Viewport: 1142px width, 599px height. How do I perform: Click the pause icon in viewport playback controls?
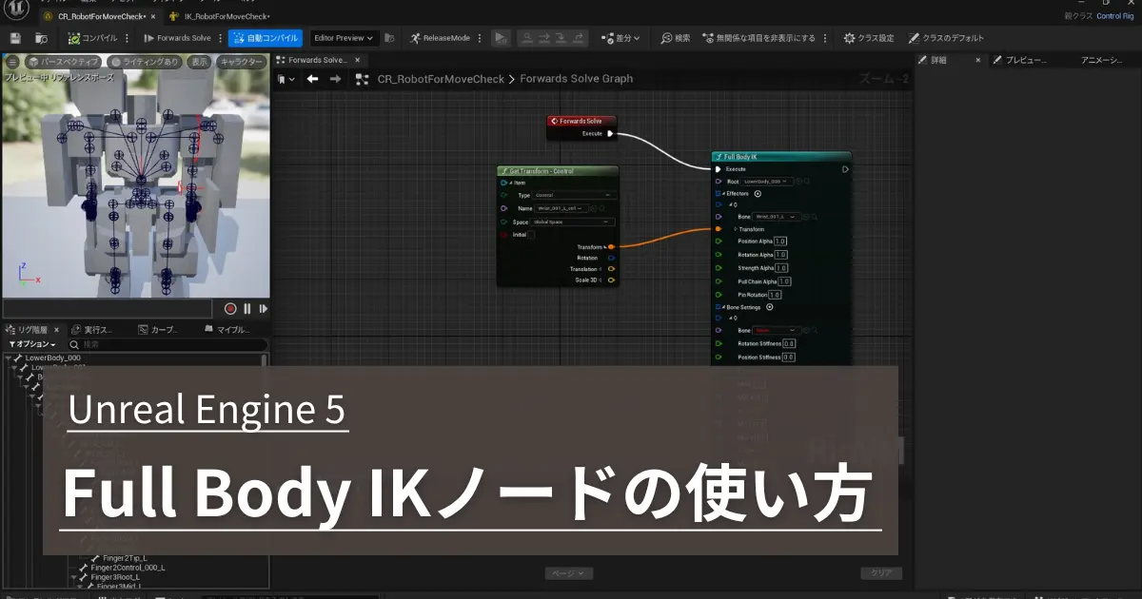[246, 308]
